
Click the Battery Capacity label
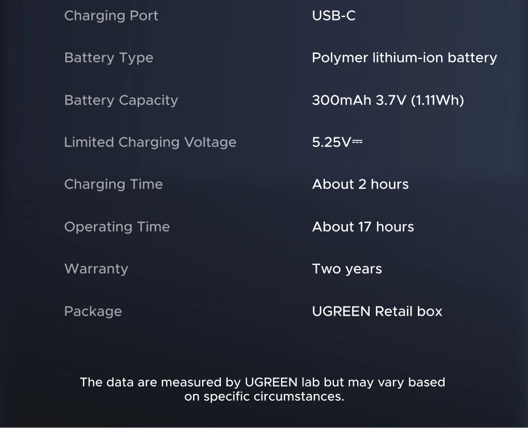point(121,100)
